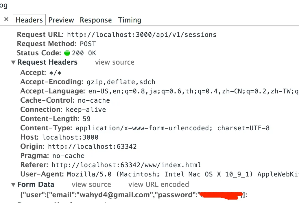Click view source beside Form Data

point(91,184)
